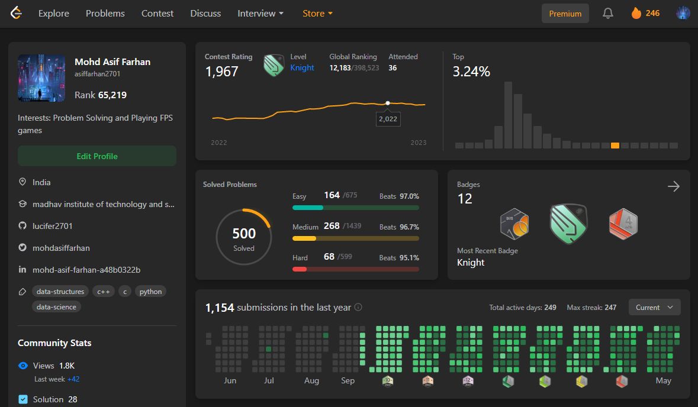
Task: Click the Solution checkbox icon
Action: tap(23, 399)
